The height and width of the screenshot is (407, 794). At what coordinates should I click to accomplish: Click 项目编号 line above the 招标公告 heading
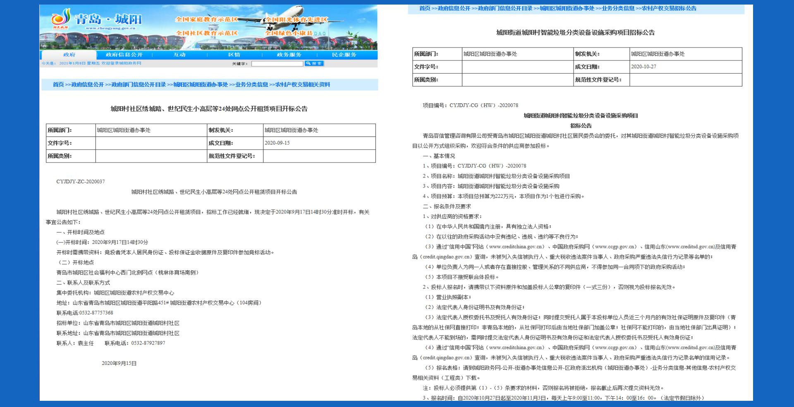[470, 105]
